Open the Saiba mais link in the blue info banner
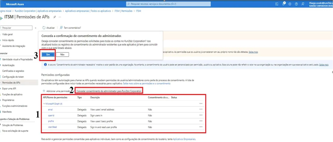 pos(324,64)
